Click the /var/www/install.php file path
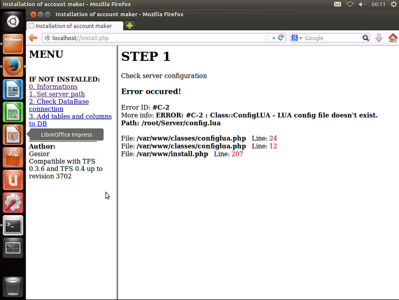This screenshot has height=300, width=399. pos(172,154)
